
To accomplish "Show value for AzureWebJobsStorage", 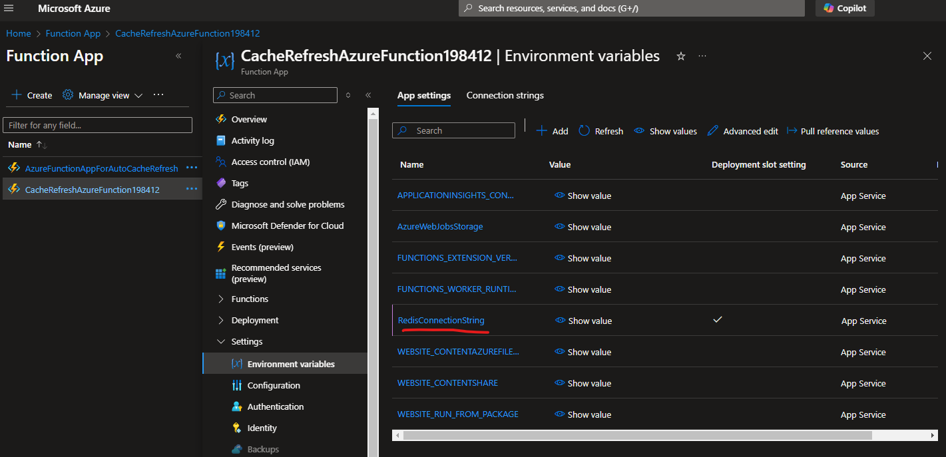I will tap(583, 227).
